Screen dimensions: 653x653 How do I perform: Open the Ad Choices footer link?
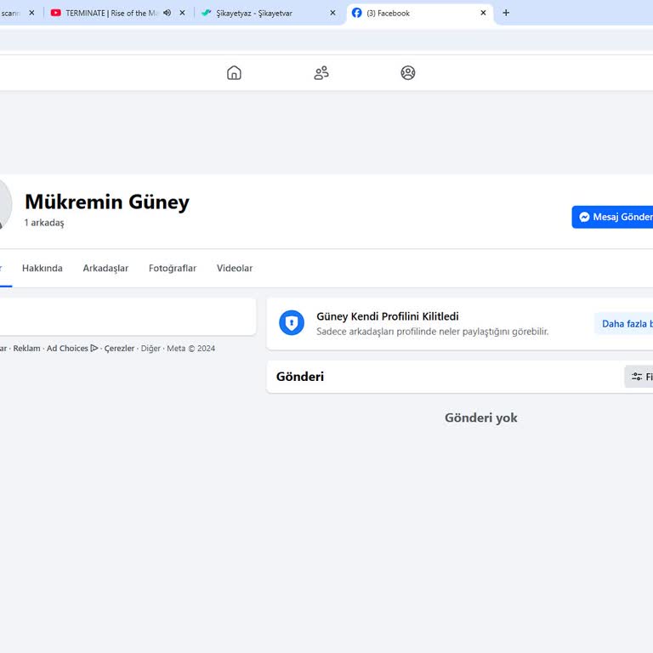pos(72,348)
